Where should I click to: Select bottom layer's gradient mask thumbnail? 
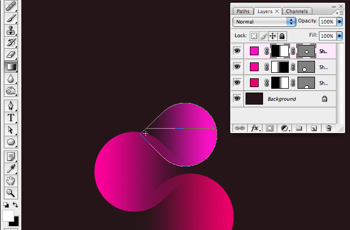(x=280, y=83)
